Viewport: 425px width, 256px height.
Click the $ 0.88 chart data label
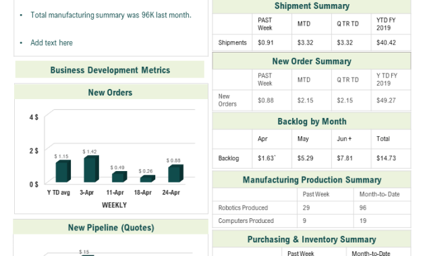pos(173,160)
